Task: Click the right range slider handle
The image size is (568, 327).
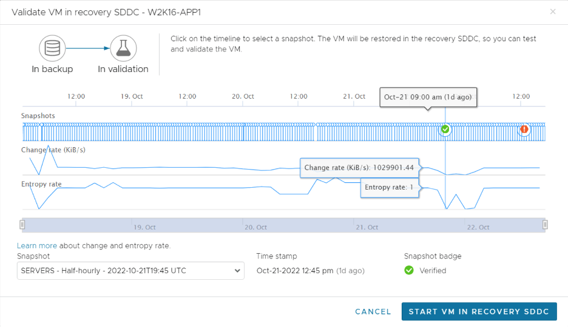Action: click(545, 225)
